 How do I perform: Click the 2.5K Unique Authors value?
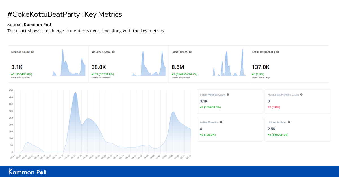pos(271,129)
